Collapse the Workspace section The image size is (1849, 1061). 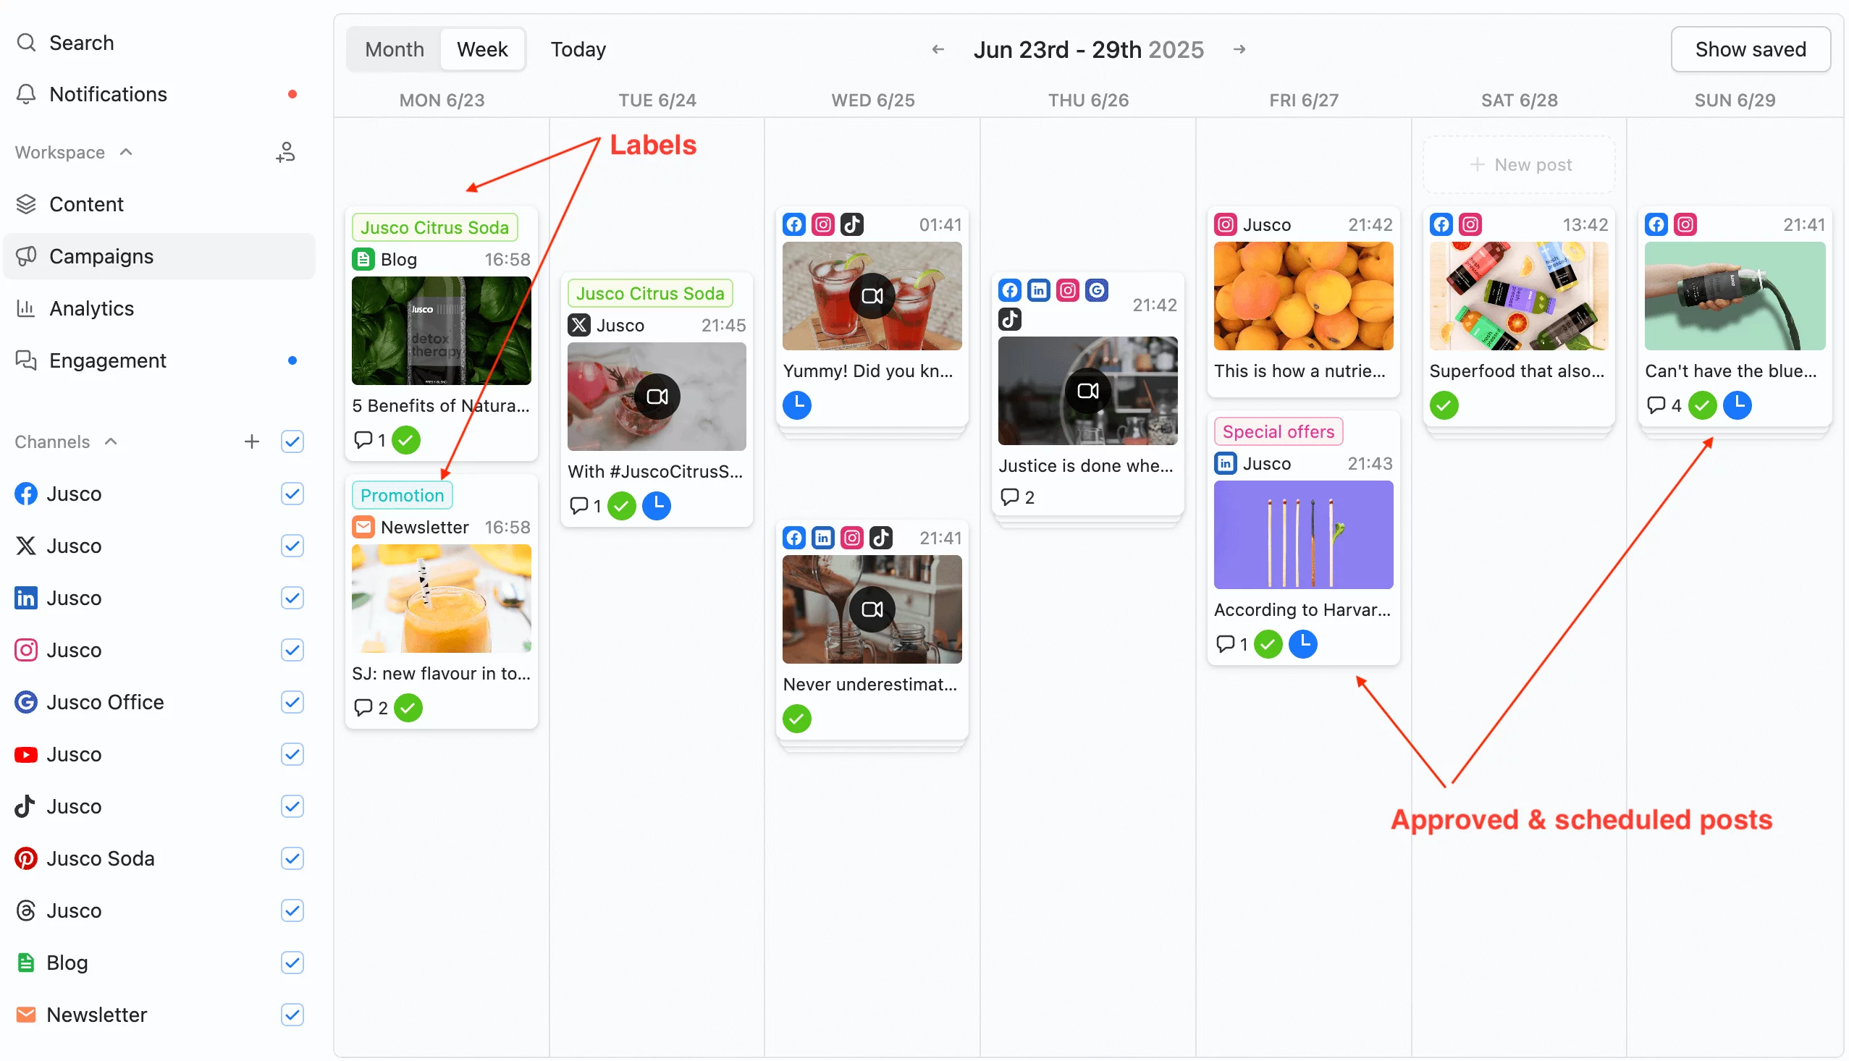click(125, 151)
